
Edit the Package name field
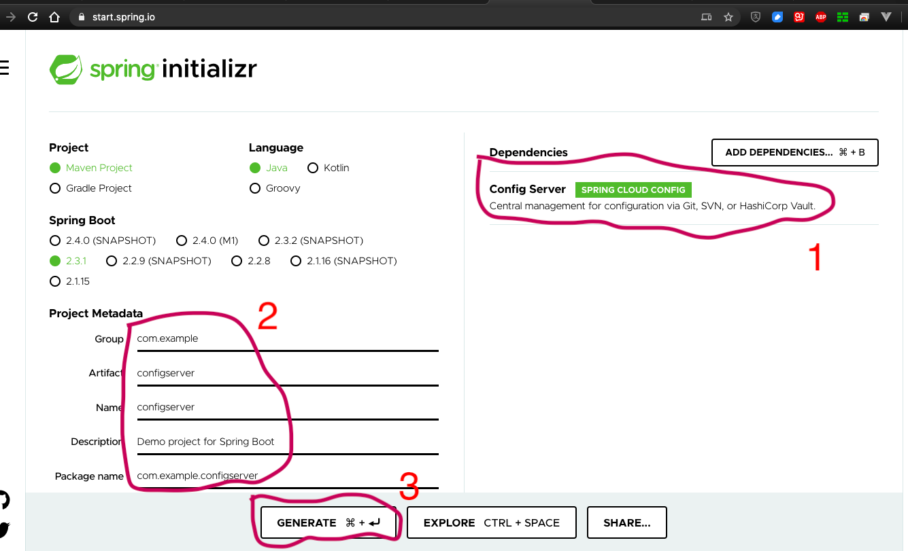click(288, 476)
